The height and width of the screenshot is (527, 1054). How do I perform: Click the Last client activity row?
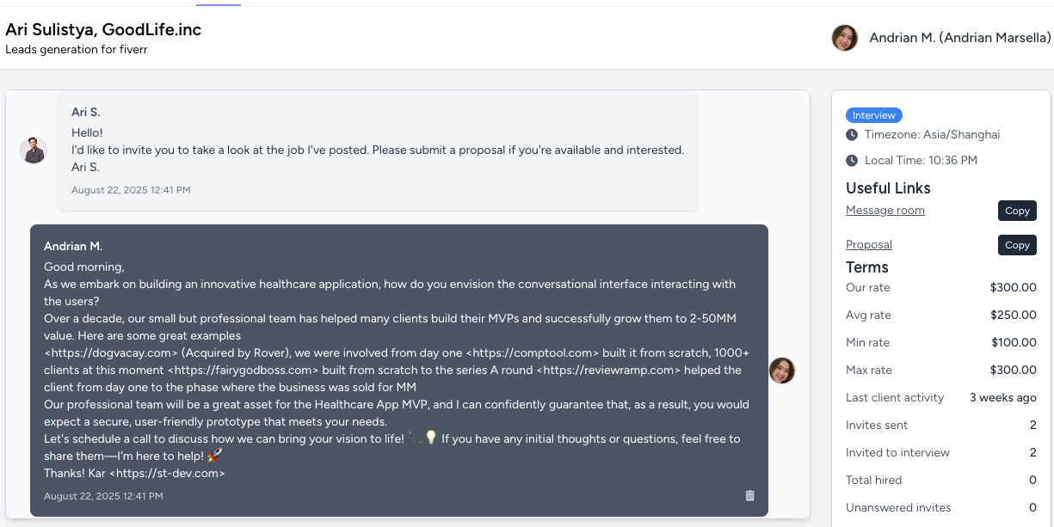click(940, 398)
